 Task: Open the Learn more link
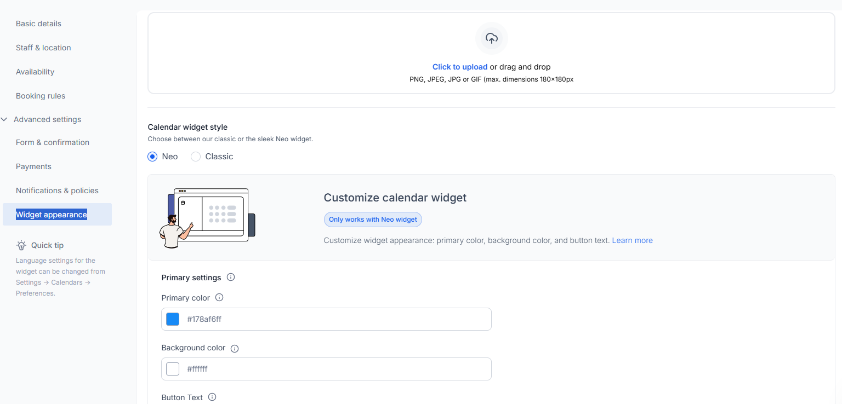(x=632, y=240)
